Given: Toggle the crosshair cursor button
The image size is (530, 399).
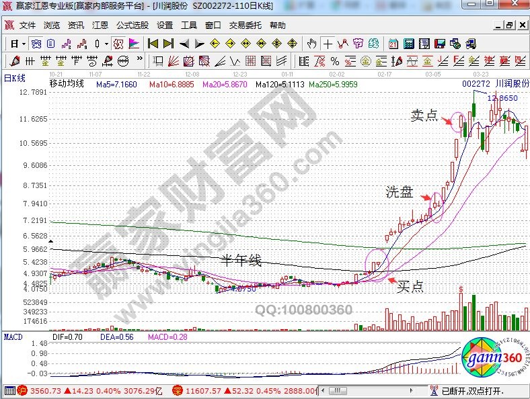Looking at the screenshot, I should click(328, 44).
